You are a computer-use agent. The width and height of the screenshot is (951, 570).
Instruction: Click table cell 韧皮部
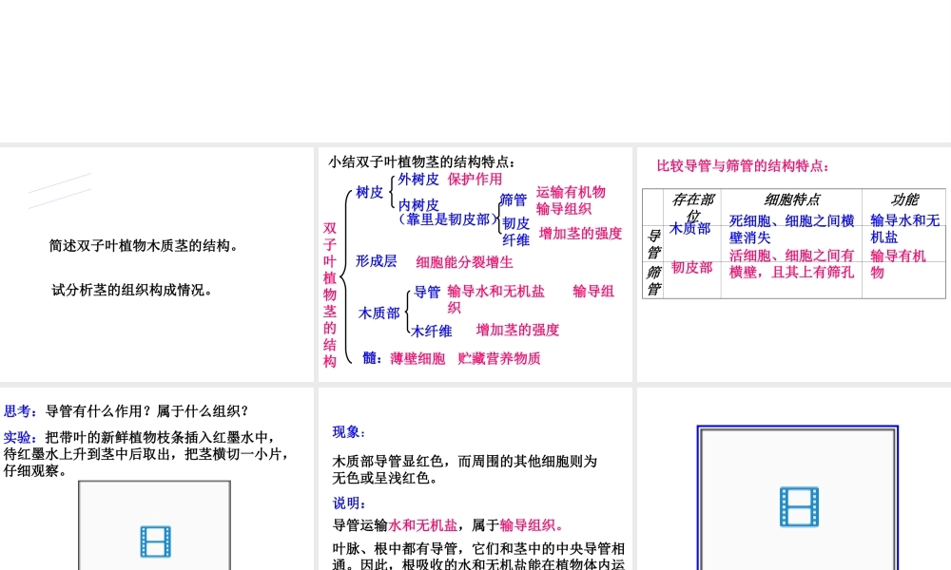click(x=692, y=267)
